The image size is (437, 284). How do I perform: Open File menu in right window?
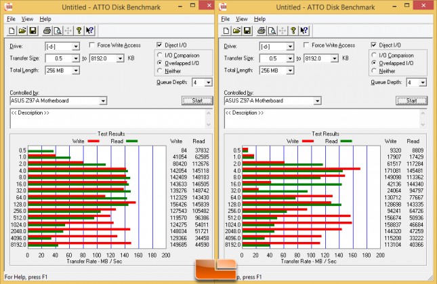pos(225,19)
